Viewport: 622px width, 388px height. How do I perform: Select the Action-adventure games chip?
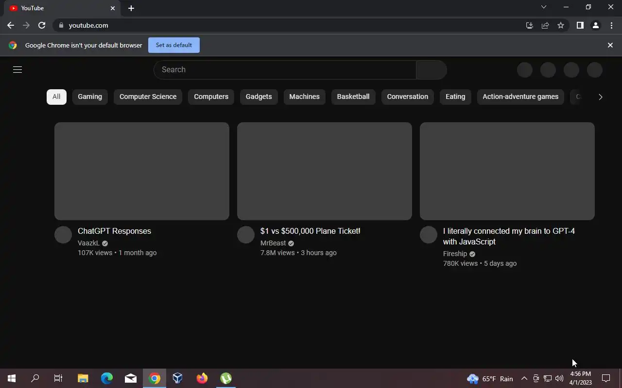(520, 97)
